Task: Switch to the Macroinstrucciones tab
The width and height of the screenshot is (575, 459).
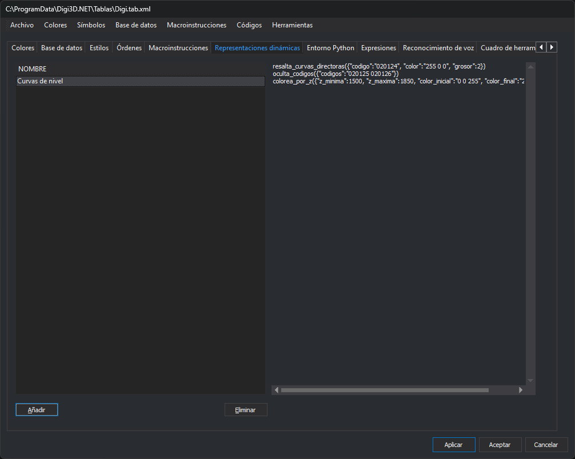Action: coord(178,47)
